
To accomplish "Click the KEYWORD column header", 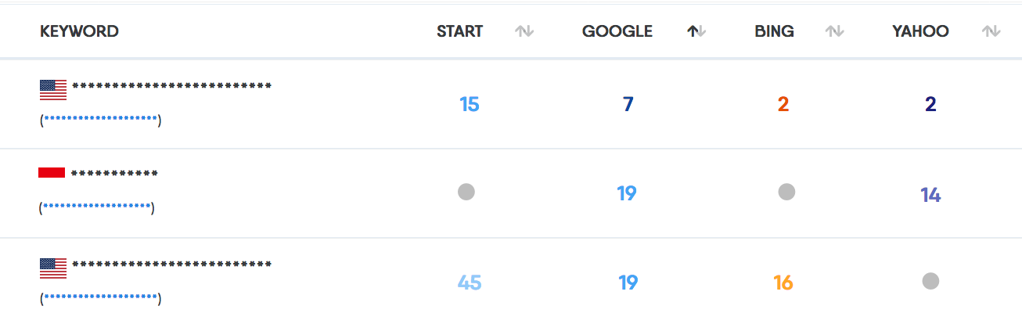I will 79,31.
